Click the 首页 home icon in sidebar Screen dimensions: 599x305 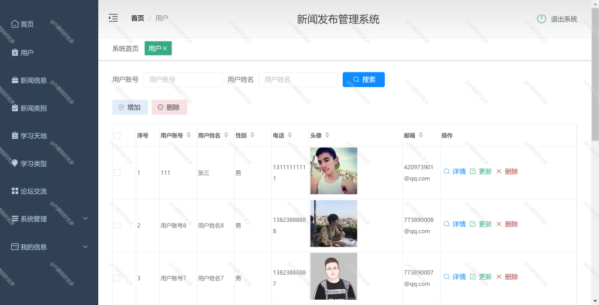point(15,23)
